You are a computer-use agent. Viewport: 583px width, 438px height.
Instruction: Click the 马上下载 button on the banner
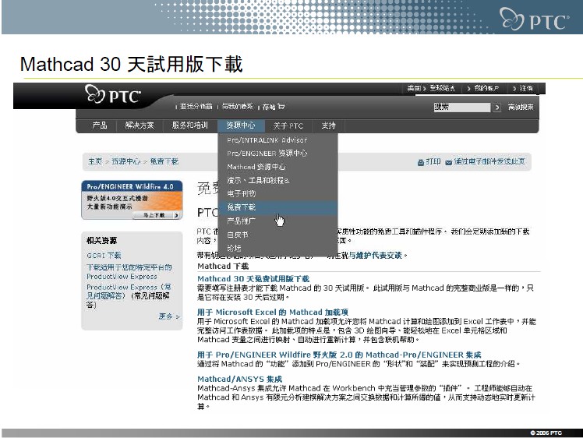156,215
